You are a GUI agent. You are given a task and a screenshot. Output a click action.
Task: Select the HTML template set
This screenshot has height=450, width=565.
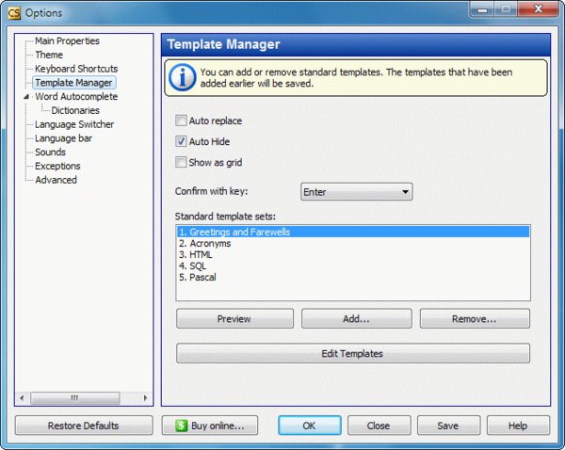click(x=202, y=255)
